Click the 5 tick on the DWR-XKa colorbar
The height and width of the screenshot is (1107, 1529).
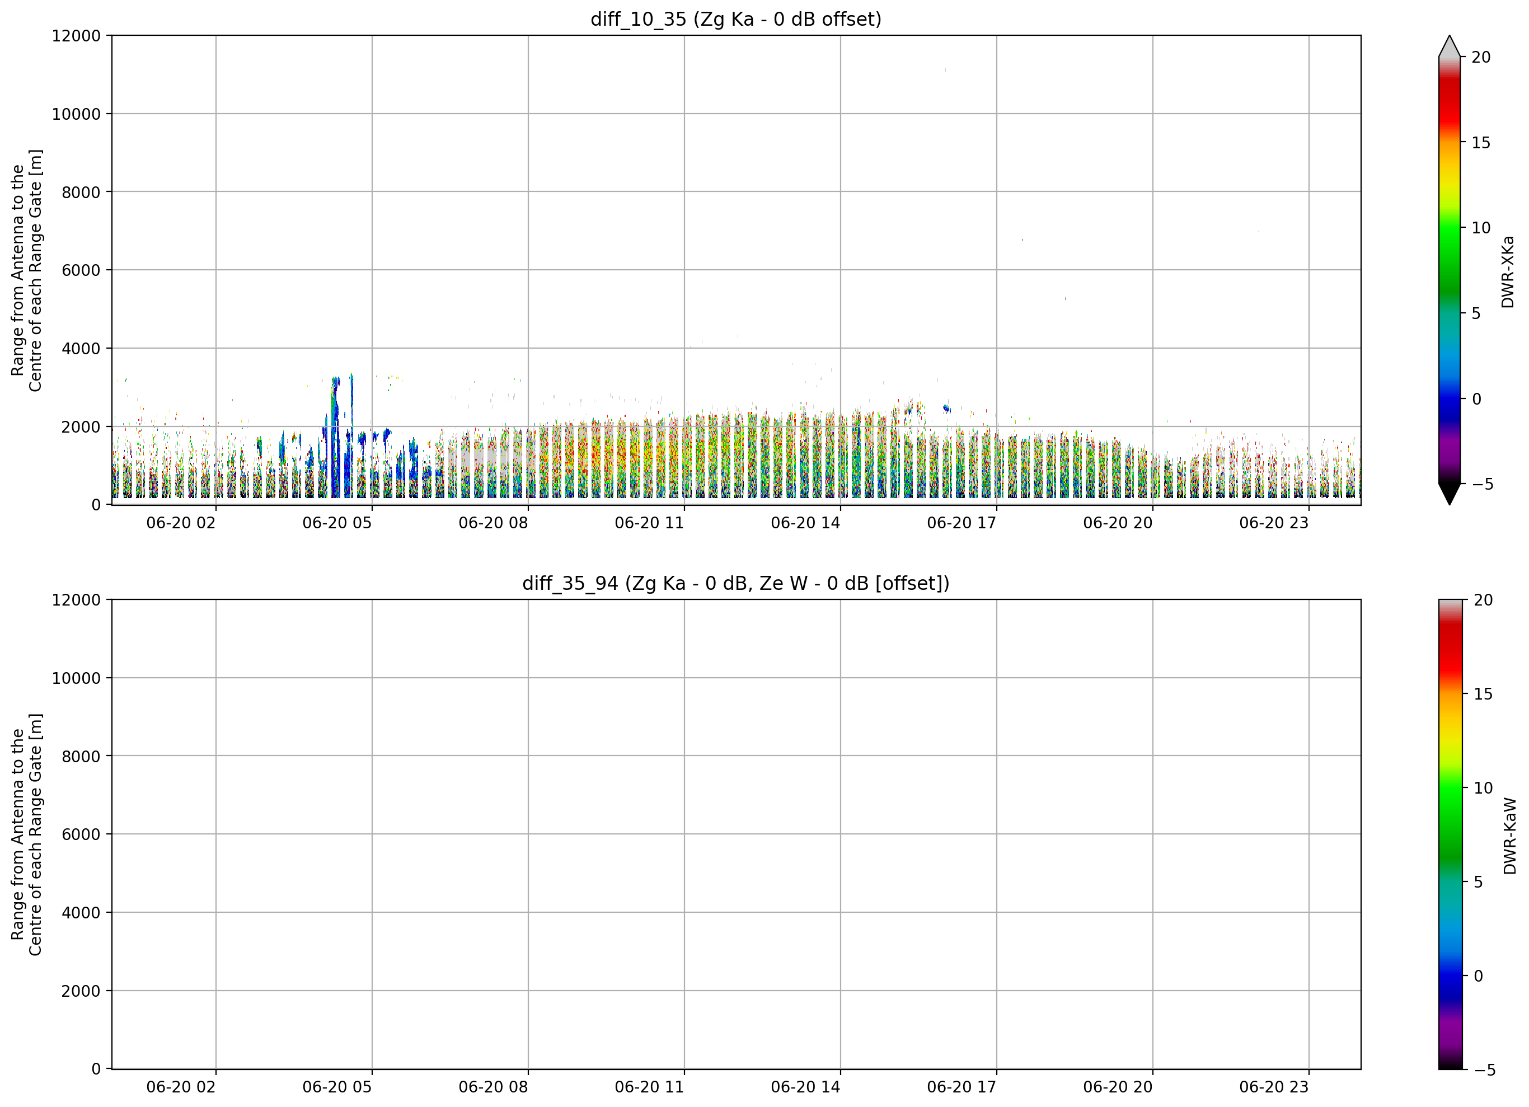pyautogui.click(x=1476, y=313)
